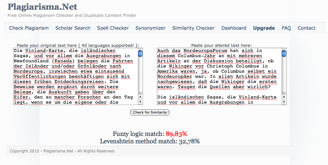Open the Contact page
The image size is (328, 165).
[307, 28]
